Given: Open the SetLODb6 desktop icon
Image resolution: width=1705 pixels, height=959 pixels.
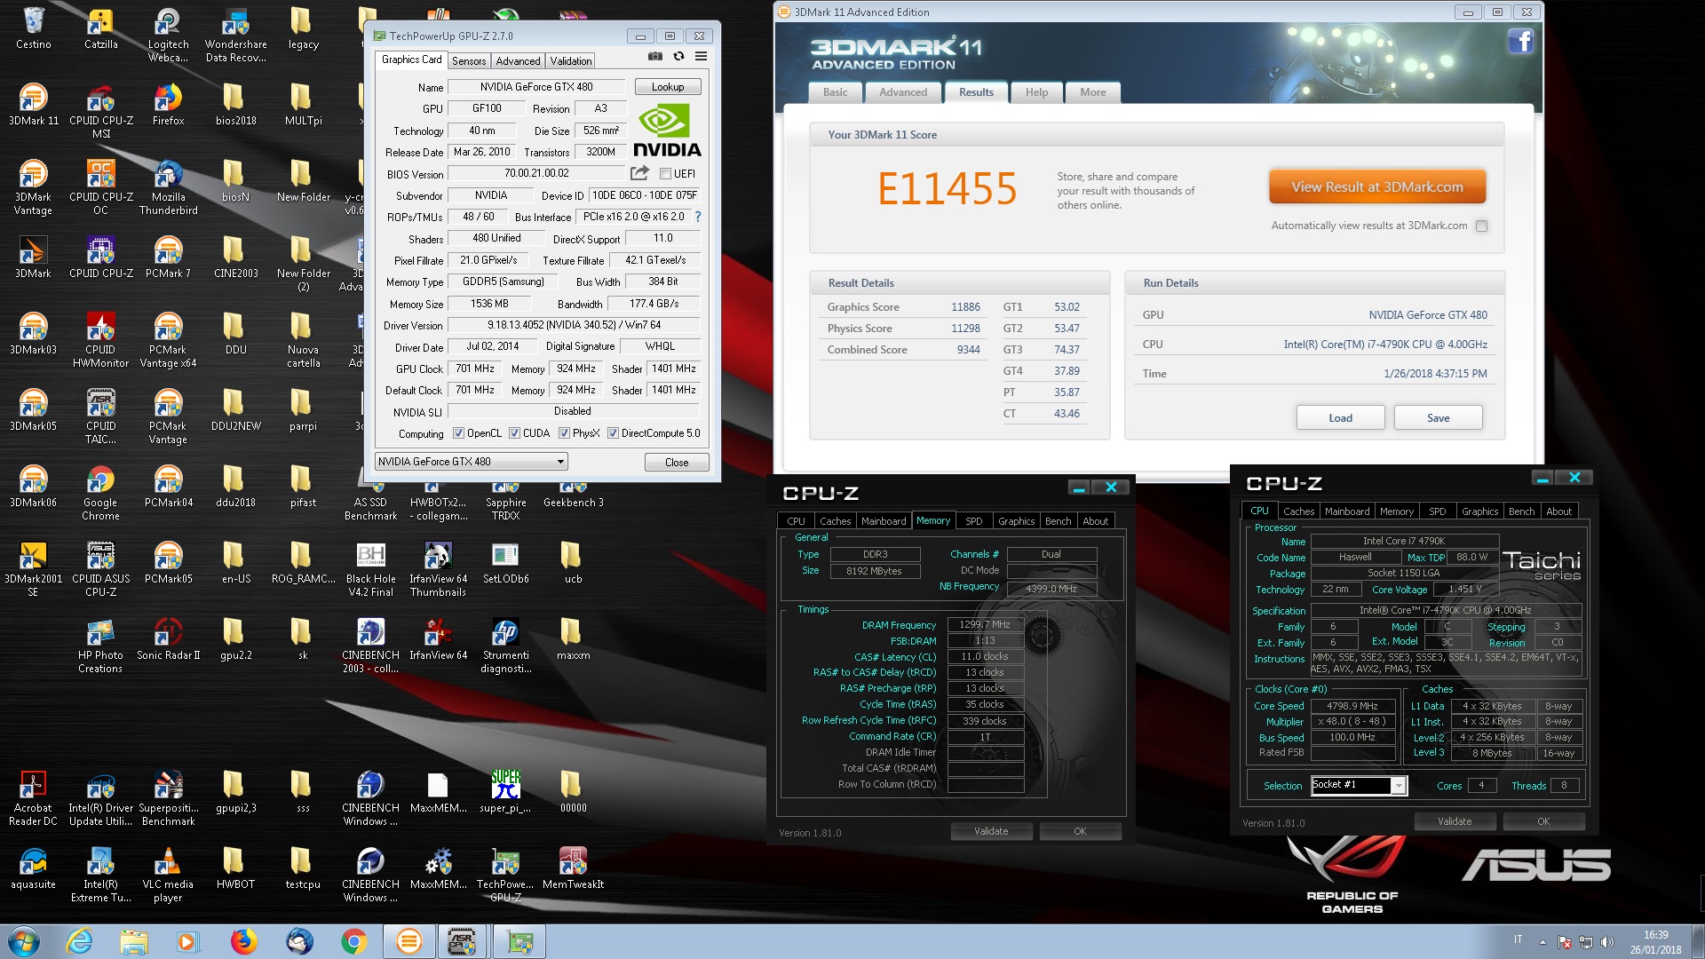Looking at the screenshot, I should (505, 564).
